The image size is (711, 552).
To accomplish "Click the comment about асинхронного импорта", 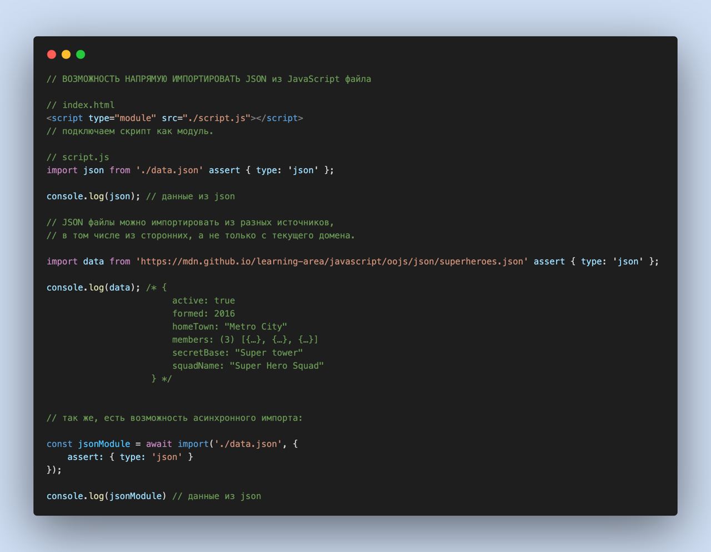I will [174, 418].
